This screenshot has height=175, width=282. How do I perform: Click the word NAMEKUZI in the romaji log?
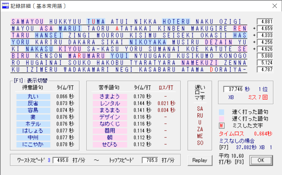tap(200, 63)
